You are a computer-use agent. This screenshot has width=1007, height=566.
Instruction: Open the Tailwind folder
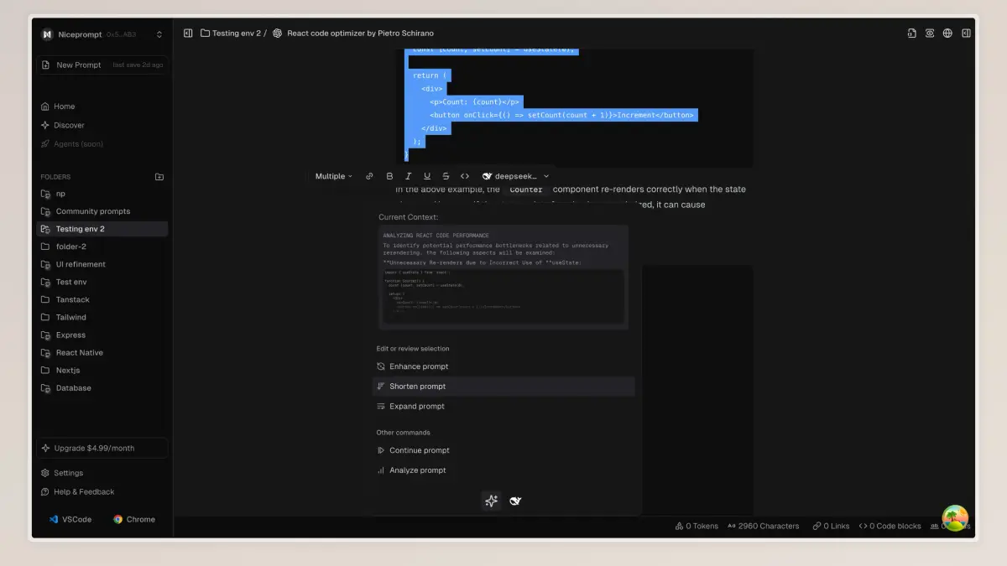(x=70, y=318)
